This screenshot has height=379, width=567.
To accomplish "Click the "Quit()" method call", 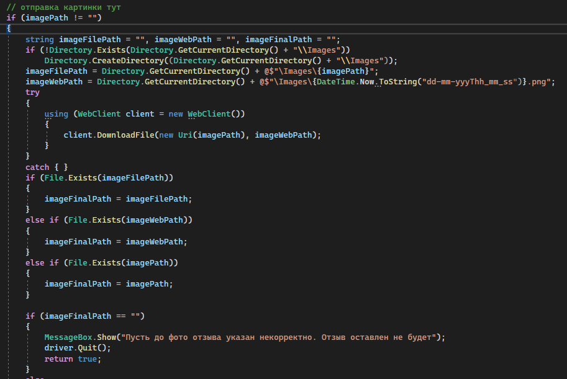I will (92, 348).
